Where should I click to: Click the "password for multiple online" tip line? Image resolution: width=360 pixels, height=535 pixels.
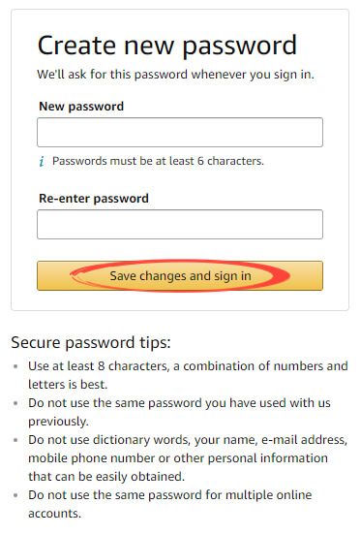click(170, 495)
